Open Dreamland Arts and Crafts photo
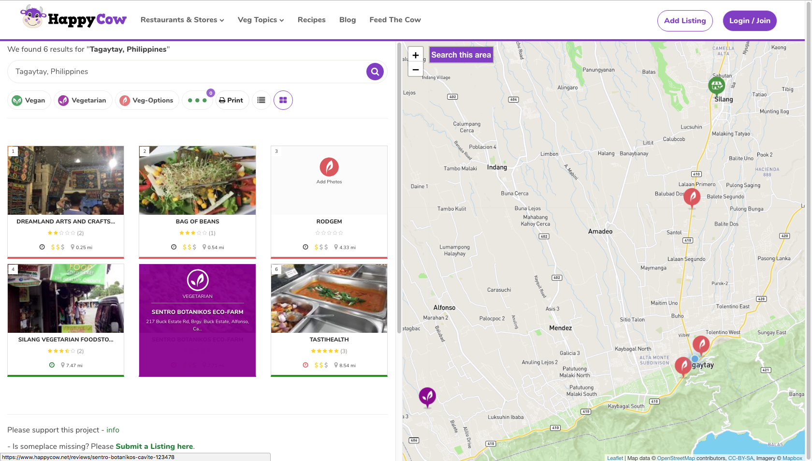This screenshot has height=461, width=812. 66,180
